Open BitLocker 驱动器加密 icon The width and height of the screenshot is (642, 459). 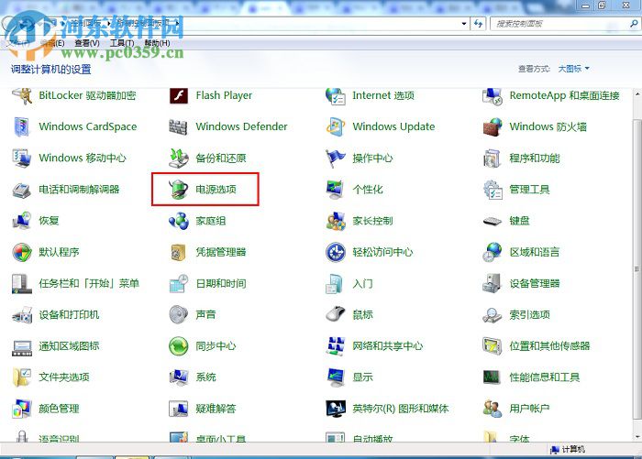click(x=22, y=95)
